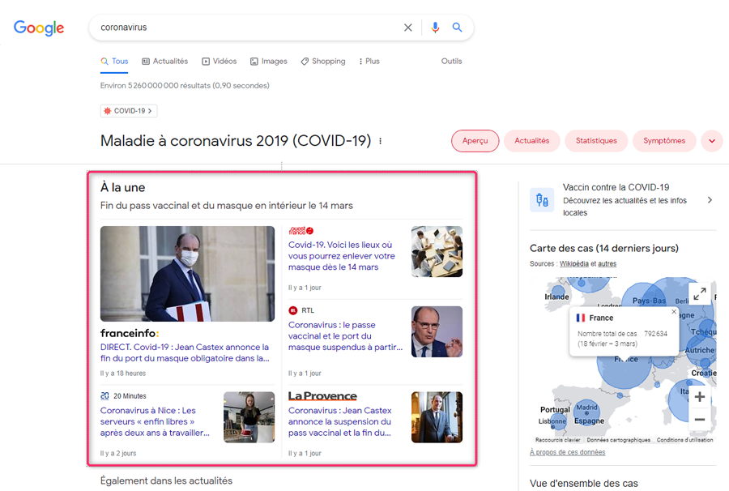729x491 pixels.
Task: Open Vaccin contre la COVID-19 card
Action: 623,200
